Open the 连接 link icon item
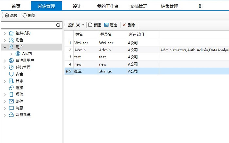 pyautogui.click(x=11, y=88)
